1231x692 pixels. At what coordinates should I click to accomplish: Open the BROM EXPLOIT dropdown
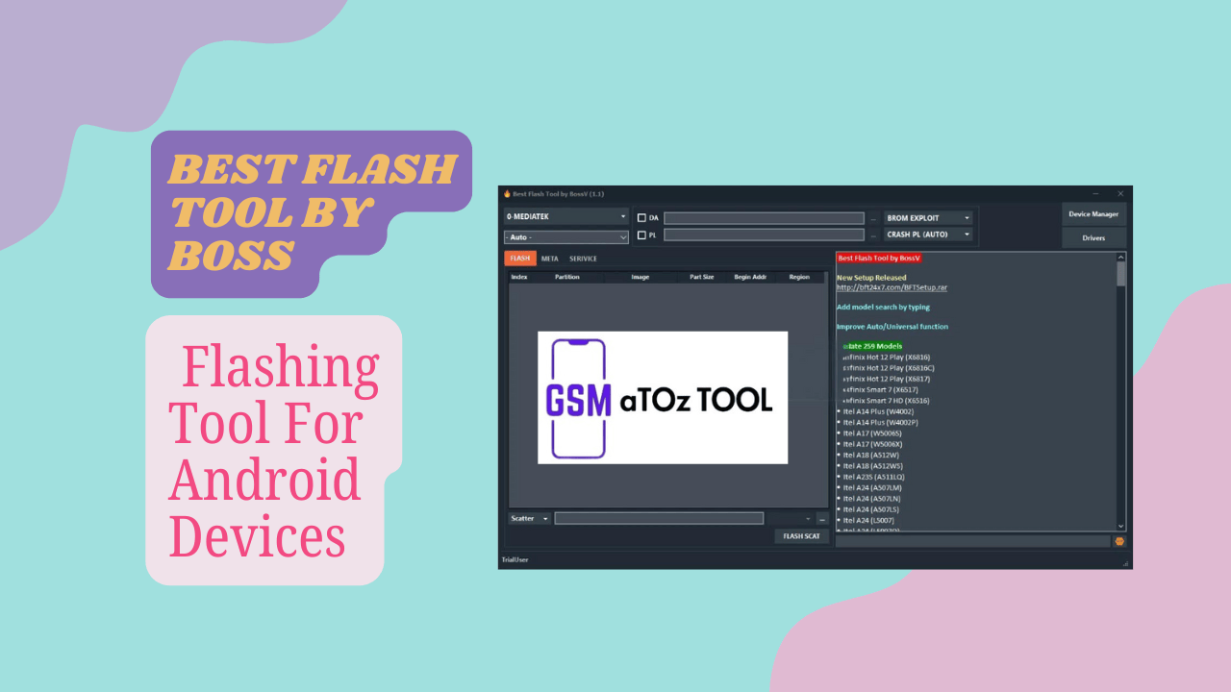point(966,217)
